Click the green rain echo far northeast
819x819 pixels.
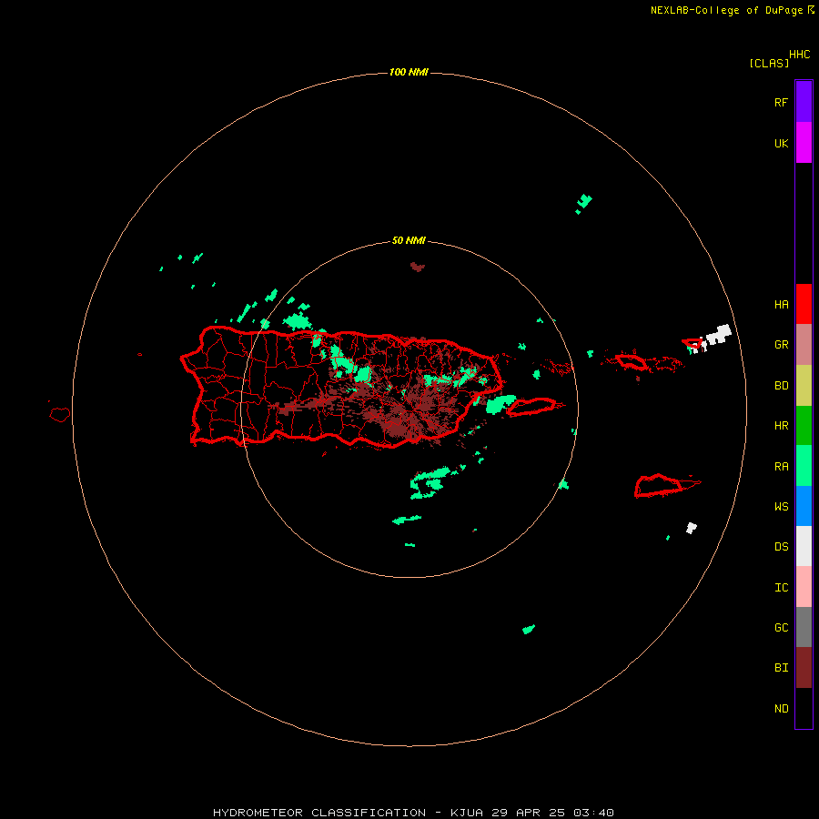(x=583, y=203)
